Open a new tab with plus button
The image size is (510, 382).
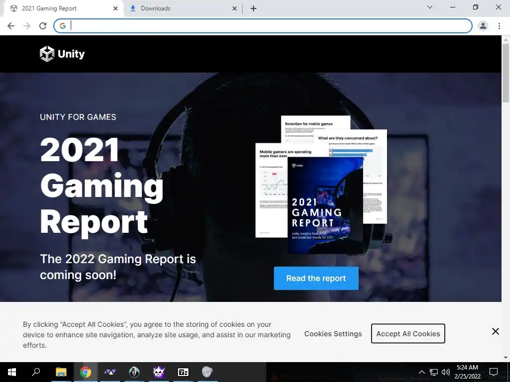point(254,8)
